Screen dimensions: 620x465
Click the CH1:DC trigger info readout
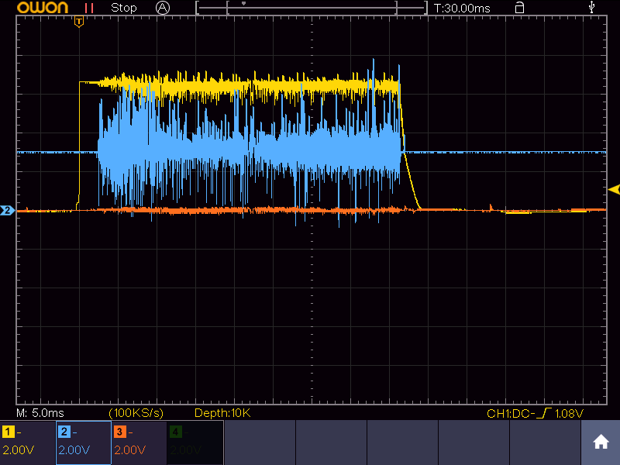click(511, 414)
